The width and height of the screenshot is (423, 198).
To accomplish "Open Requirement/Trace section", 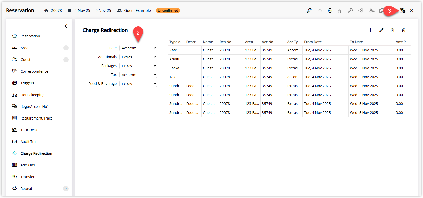I will [x=37, y=118].
